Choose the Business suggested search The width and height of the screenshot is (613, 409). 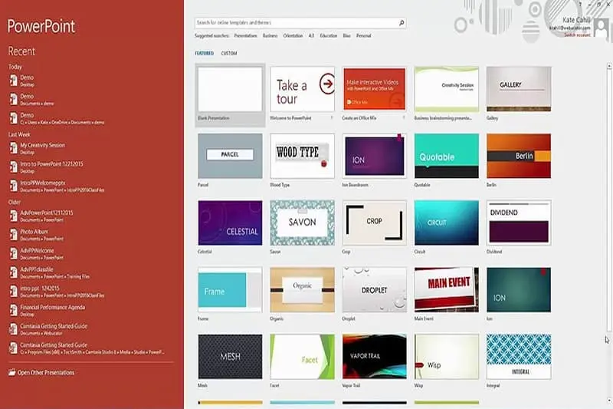pos(270,35)
